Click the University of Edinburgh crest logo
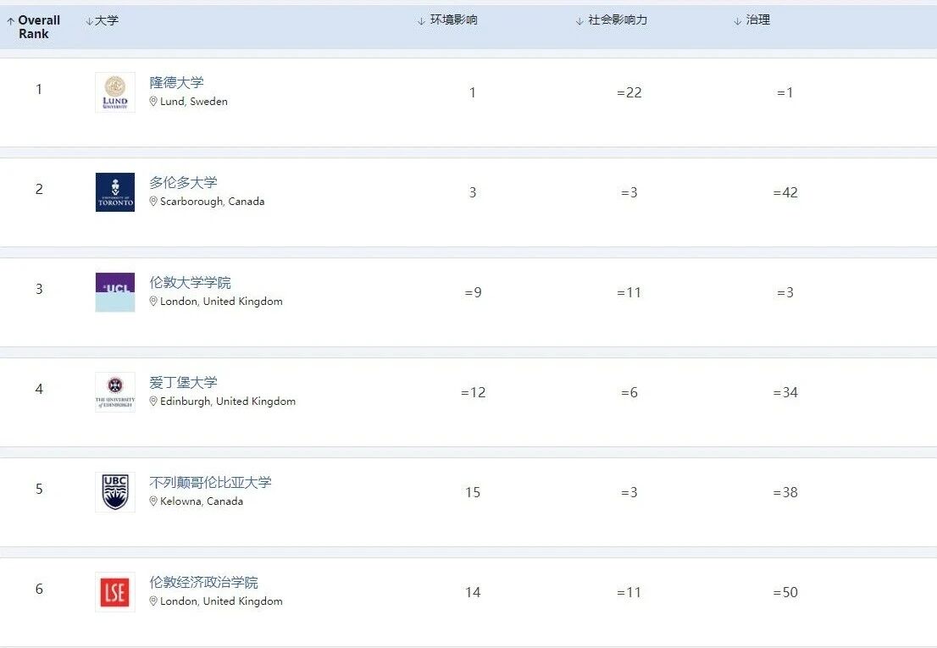This screenshot has width=937, height=648. click(114, 392)
